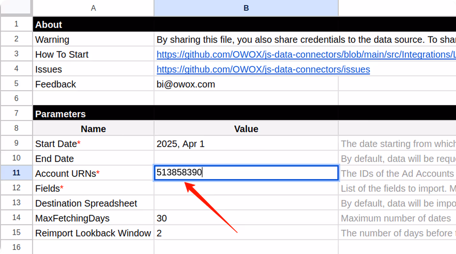Select column B header
Image resolution: width=456 pixels, height=254 pixels.
[x=246, y=8]
